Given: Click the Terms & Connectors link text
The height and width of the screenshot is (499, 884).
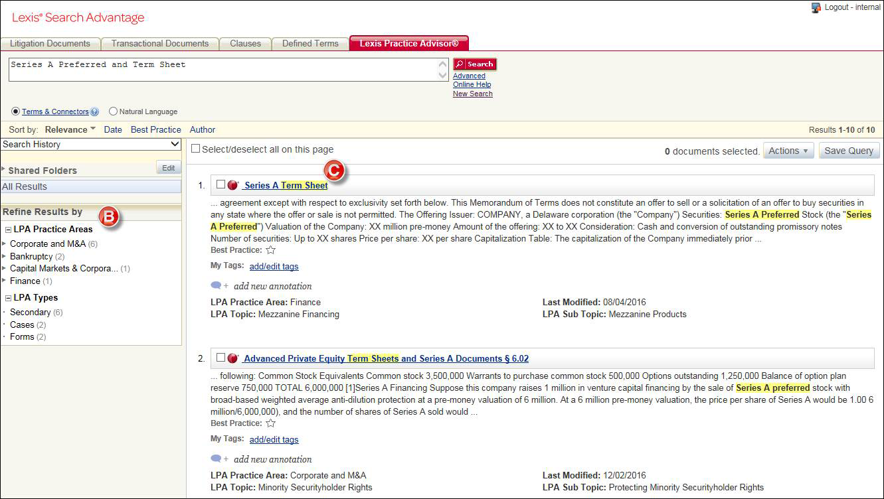Looking at the screenshot, I should coord(55,111).
